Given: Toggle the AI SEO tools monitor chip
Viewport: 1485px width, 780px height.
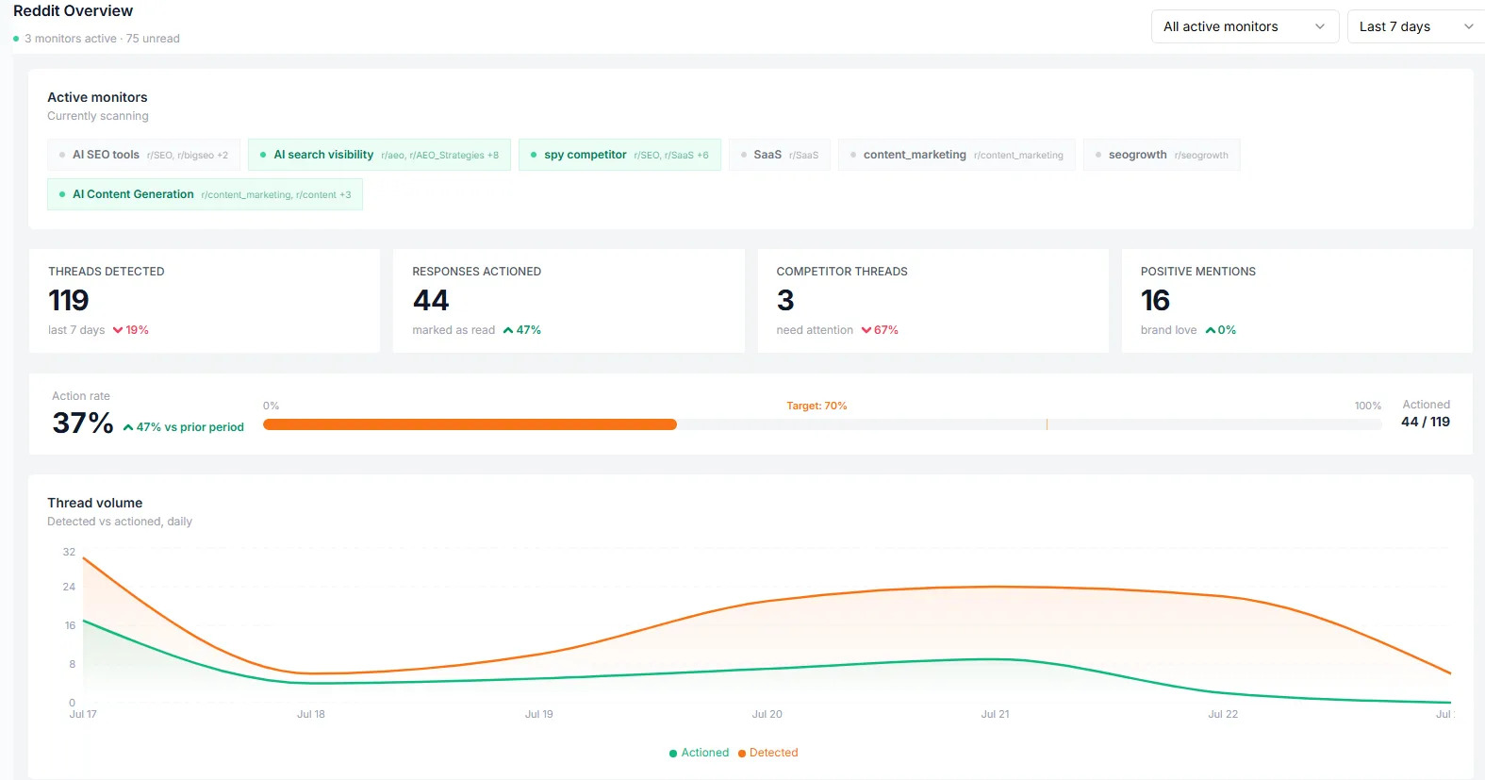Looking at the screenshot, I should point(143,155).
